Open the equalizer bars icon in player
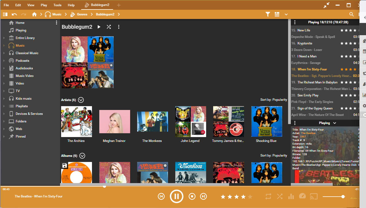Image resolution: width=366 pixels, height=208 pixels. (x=291, y=196)
